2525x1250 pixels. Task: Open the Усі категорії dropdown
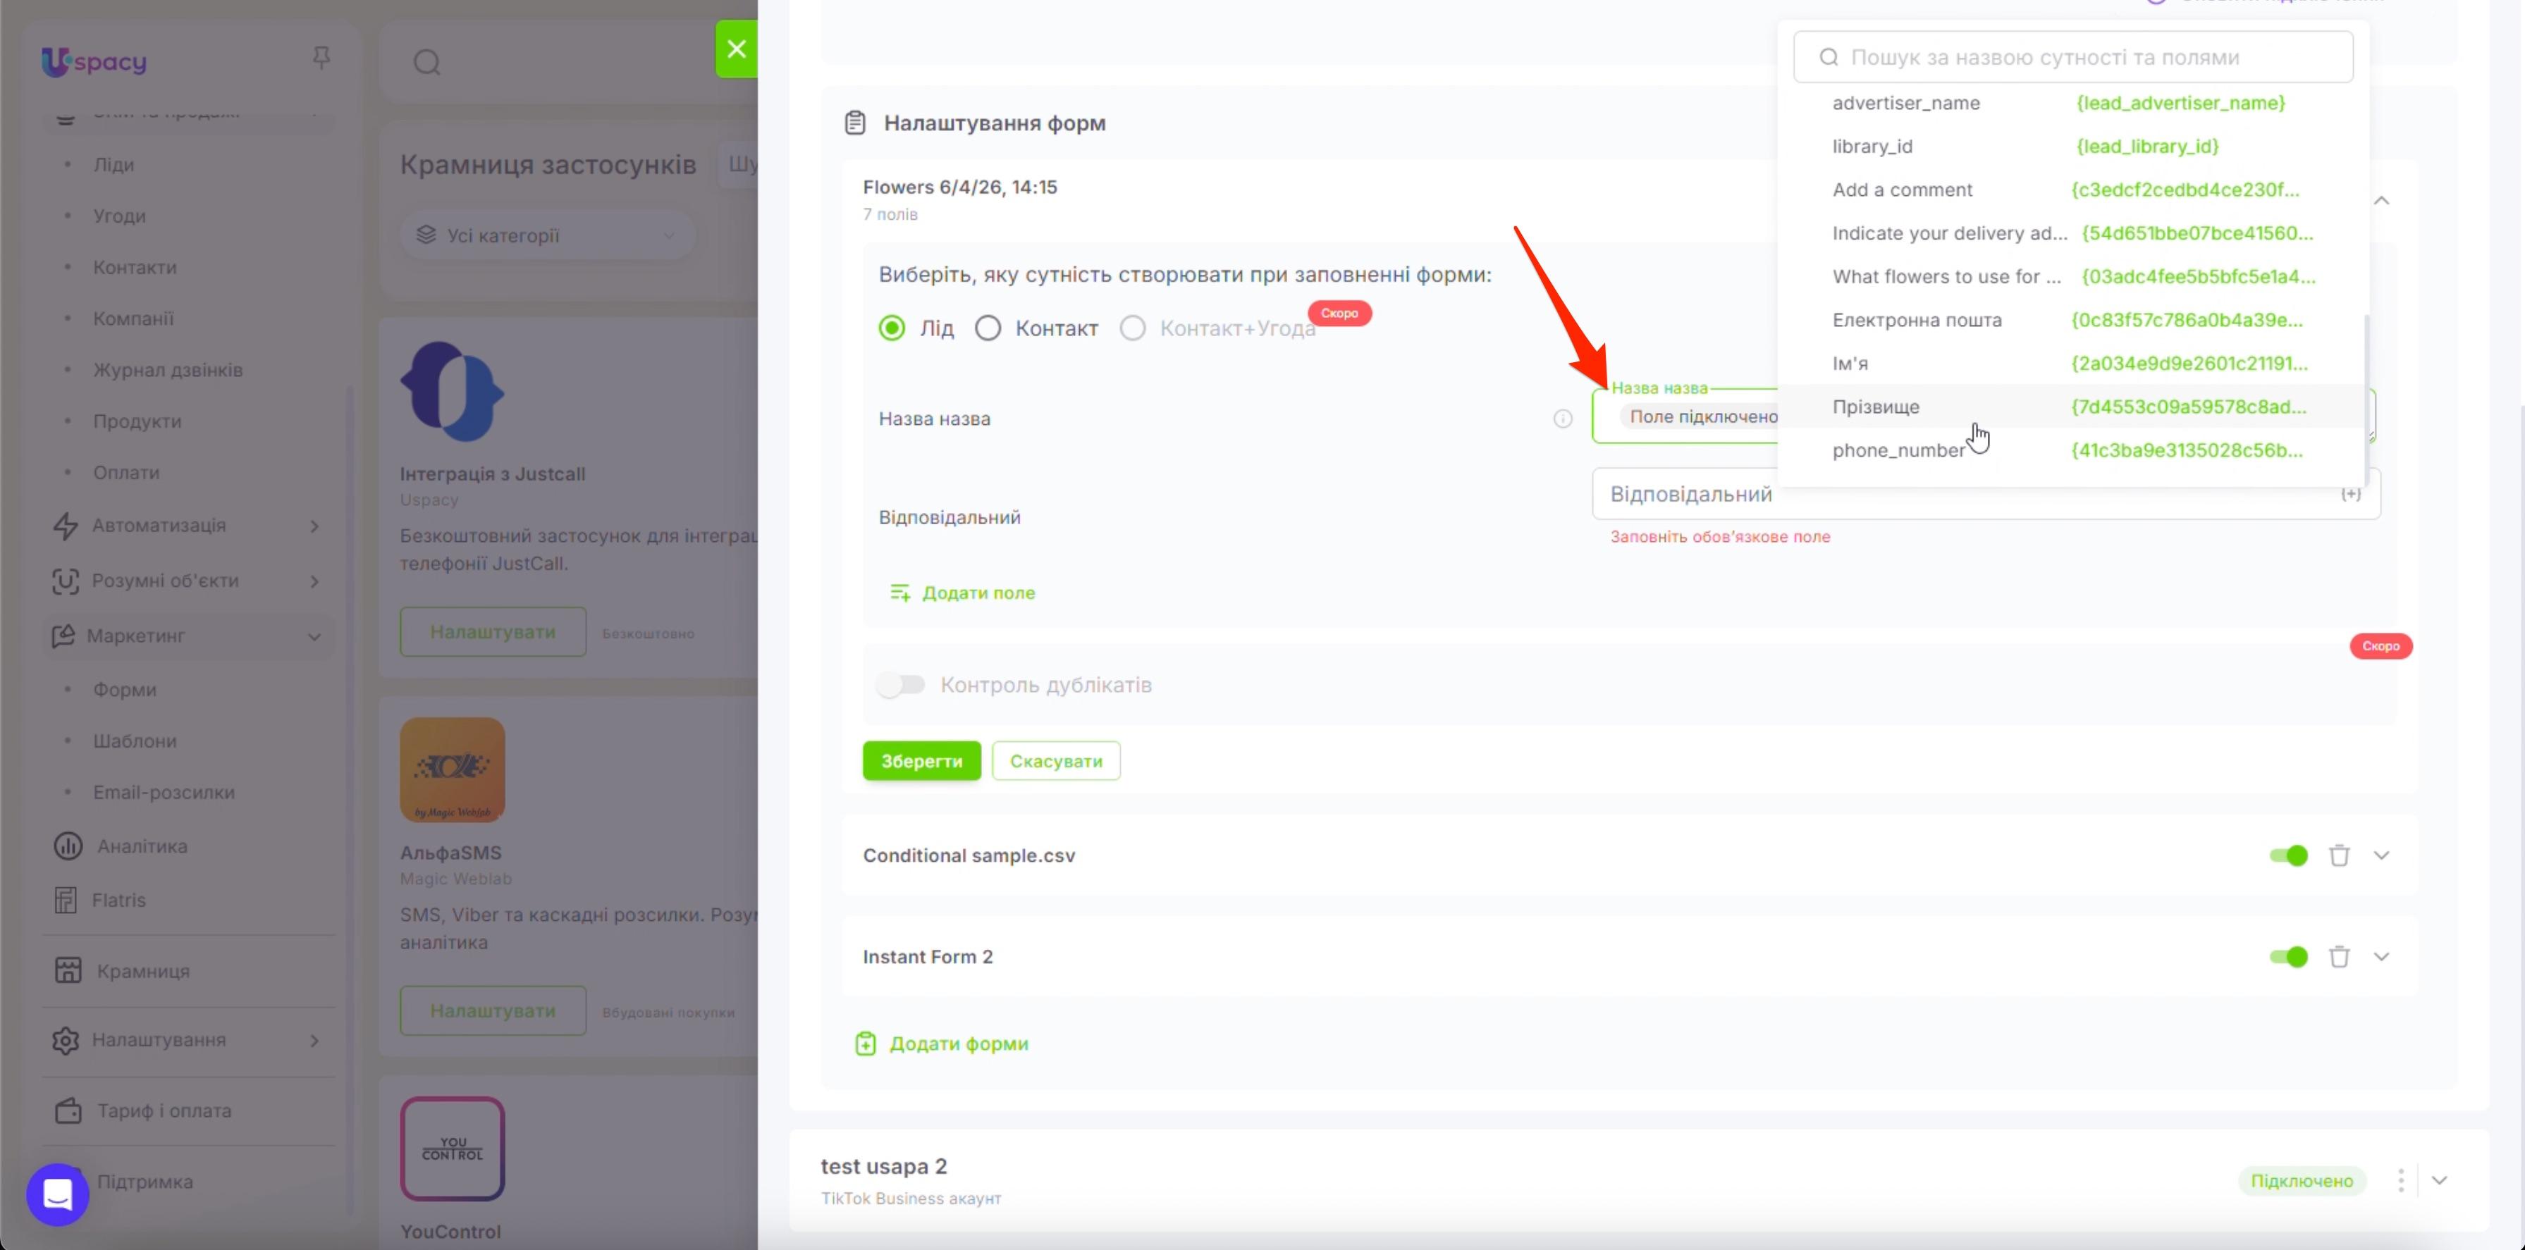547,235
